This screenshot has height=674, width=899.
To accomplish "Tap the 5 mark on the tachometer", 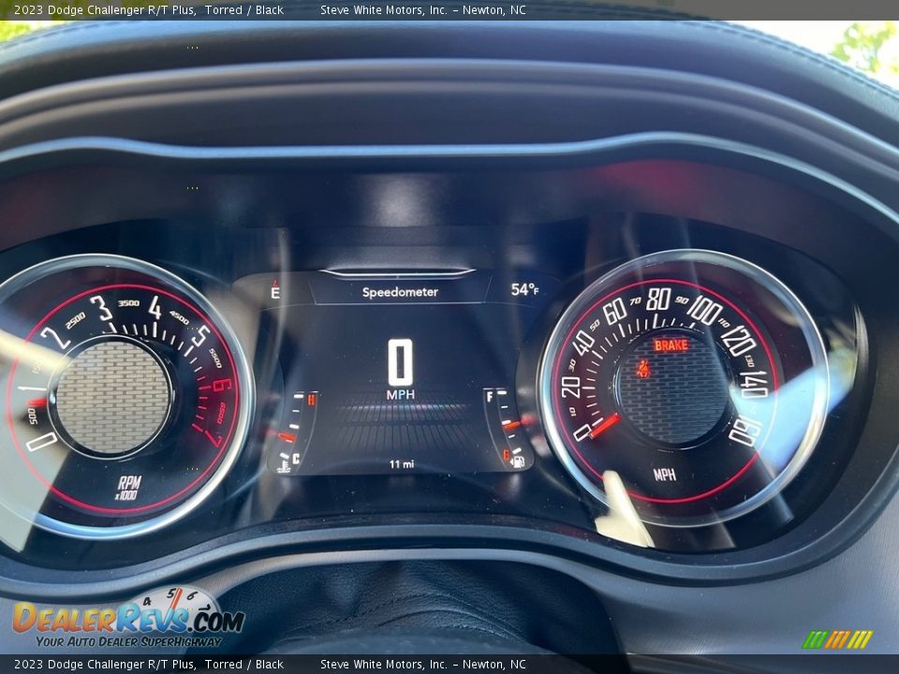I will pyautogui.click(x=200, y=336).
